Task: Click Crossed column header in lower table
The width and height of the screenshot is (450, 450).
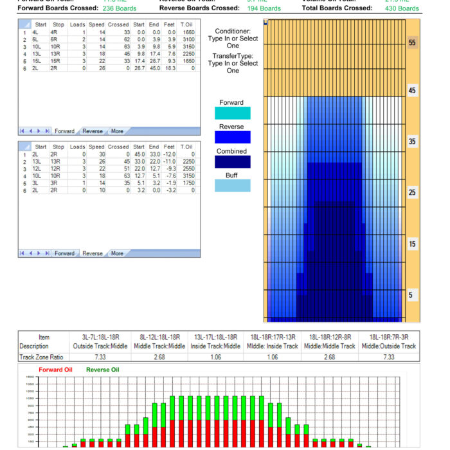Action: pos(118,147)
